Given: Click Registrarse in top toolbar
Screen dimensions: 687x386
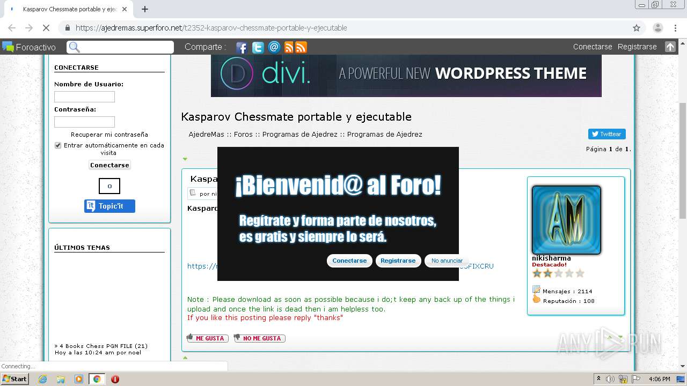Looking at the screenshot, I should [637, 47].
